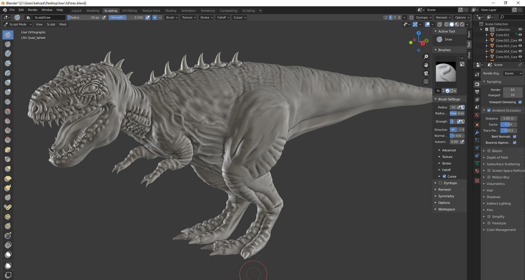Click the zoom viewport magnifier icon
This screenshot has width=525, height=280.
(x=426, y=57)
